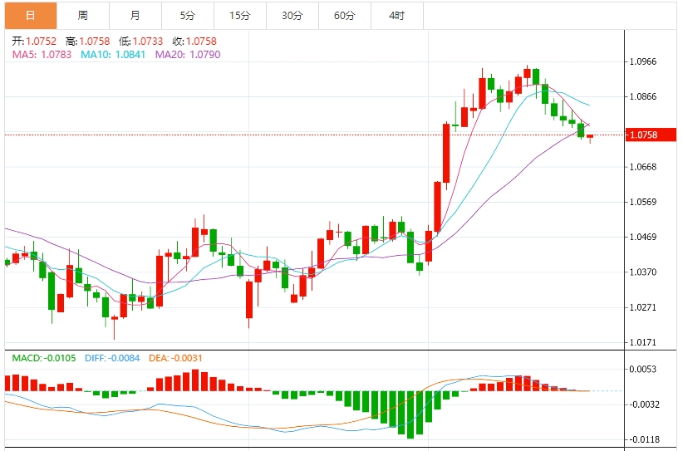Select the 30分 timeframe tab
This screenshot has height=451, width=683.
click(x=292, y=16)
